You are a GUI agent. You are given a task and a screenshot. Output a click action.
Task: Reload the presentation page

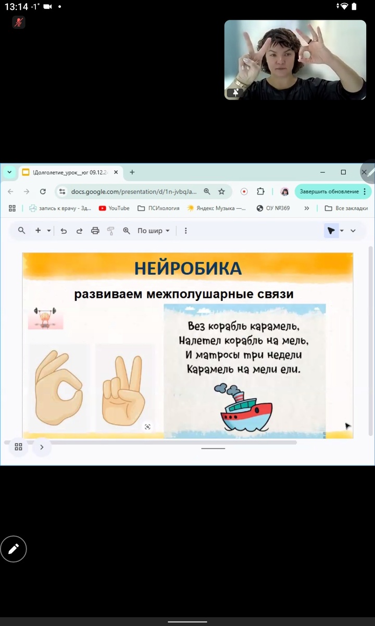(x=43, y=191)
